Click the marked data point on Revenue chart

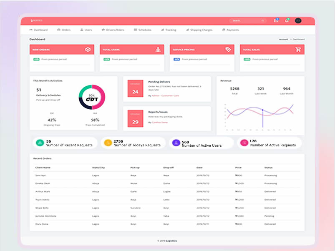pos(262,110)
